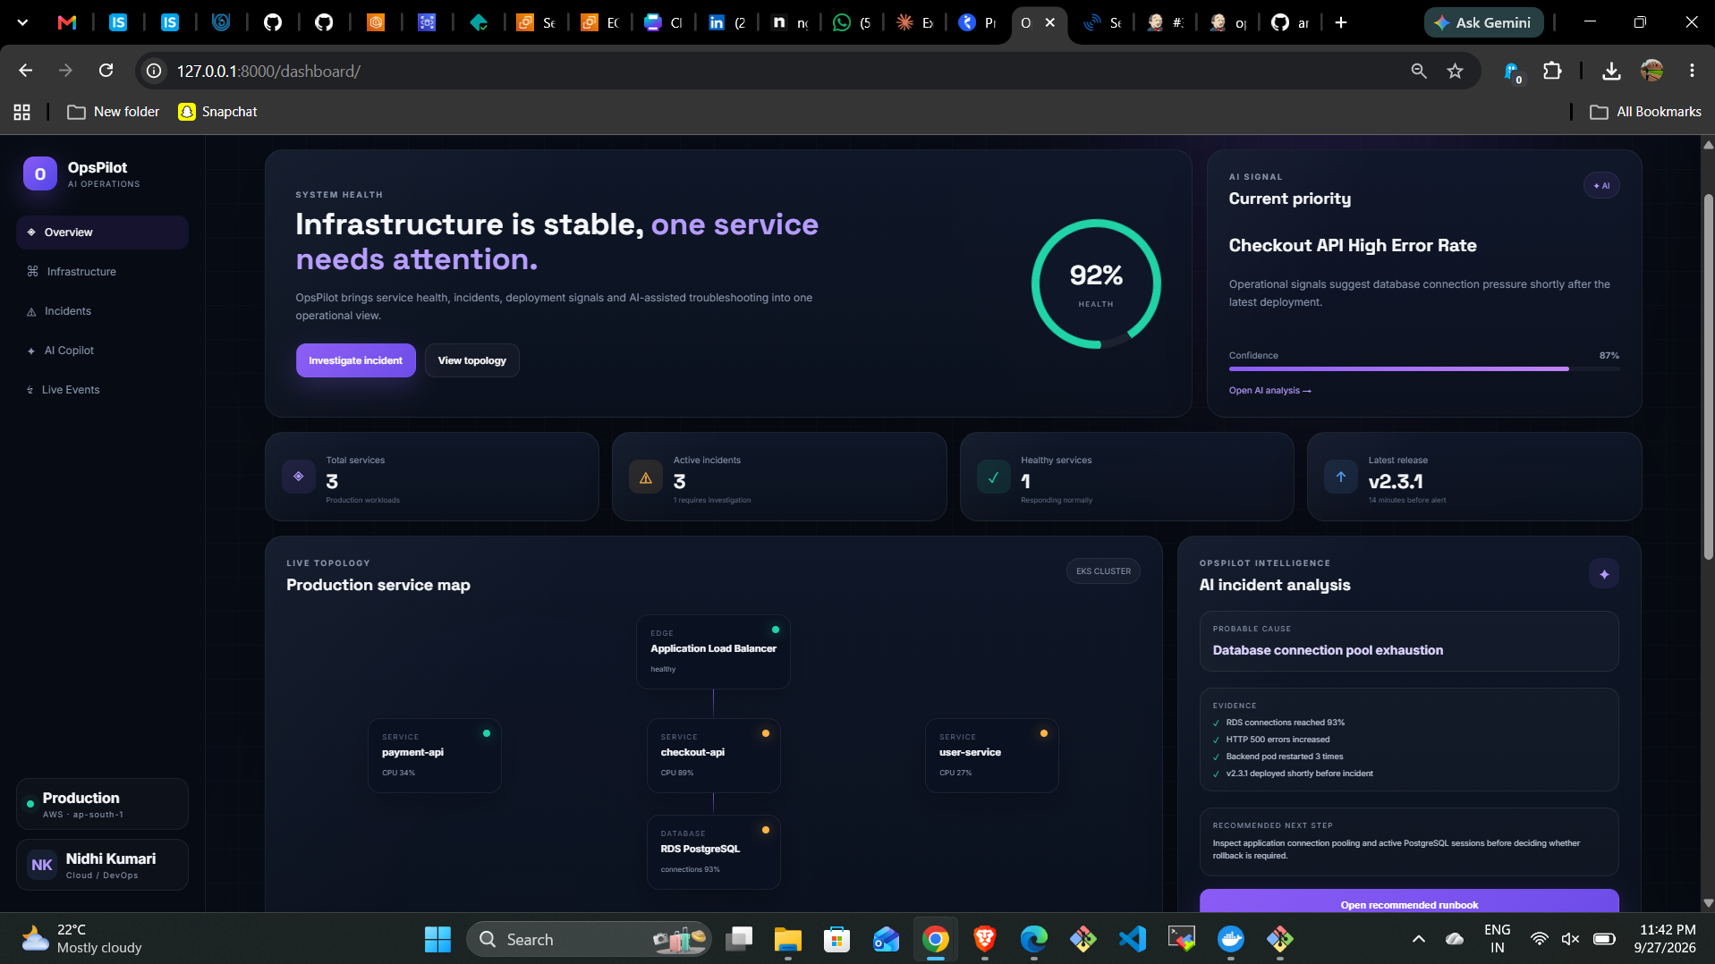Open the Overview sidebar item

point(102,233)
